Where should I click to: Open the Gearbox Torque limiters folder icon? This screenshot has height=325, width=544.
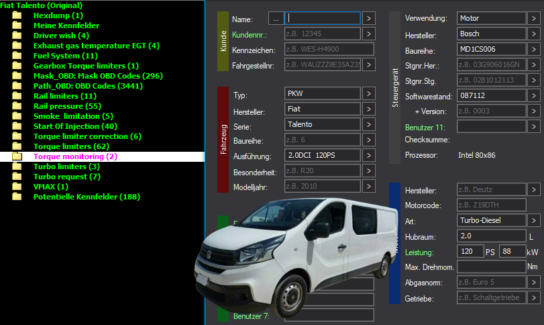click(17, 66)
